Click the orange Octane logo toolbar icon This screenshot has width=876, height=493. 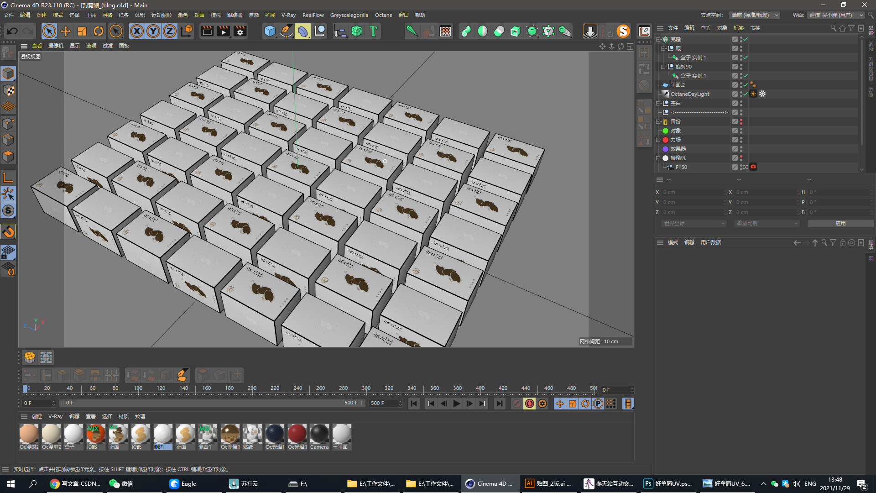pyautogui.click(x=624, y=31)
